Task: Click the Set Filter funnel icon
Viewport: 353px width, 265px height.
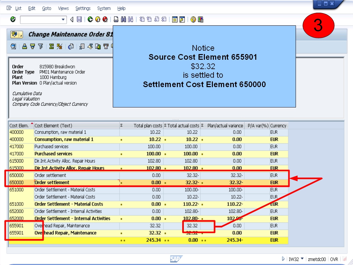Action: [x=40, y=47]
